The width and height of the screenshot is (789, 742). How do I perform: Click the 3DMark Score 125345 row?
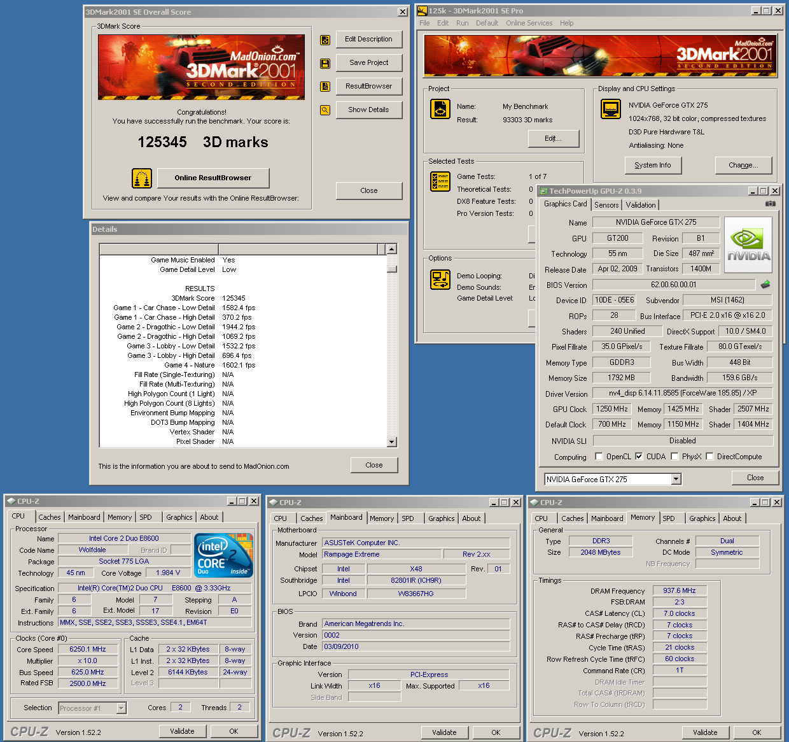[x=243, y=298]
